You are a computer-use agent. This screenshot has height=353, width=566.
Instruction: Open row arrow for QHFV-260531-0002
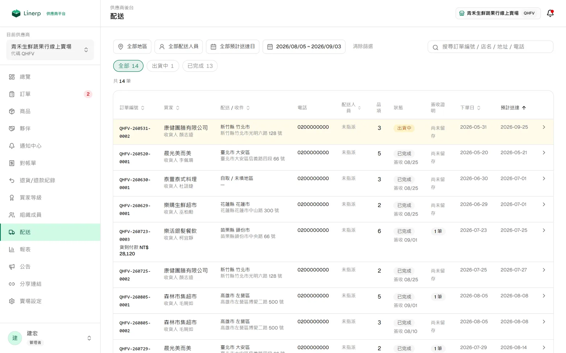point(544,127)
